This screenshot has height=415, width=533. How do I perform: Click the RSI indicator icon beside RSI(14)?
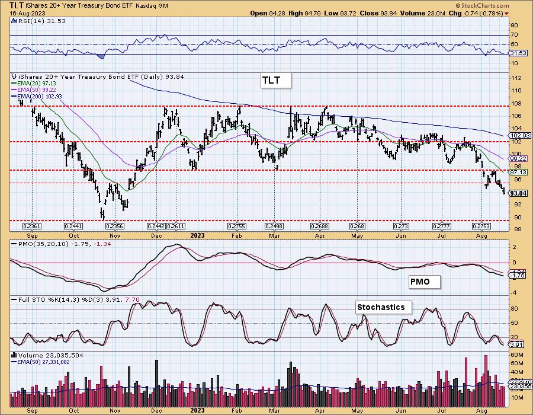[14, 21]
